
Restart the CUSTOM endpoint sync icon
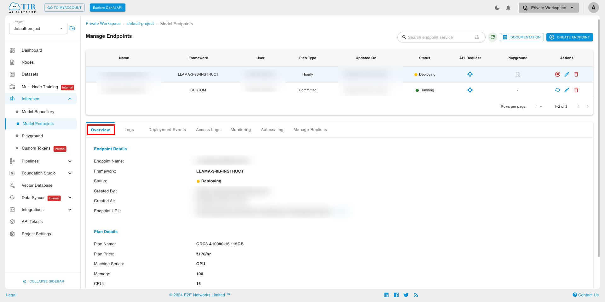tap(557, 90)
